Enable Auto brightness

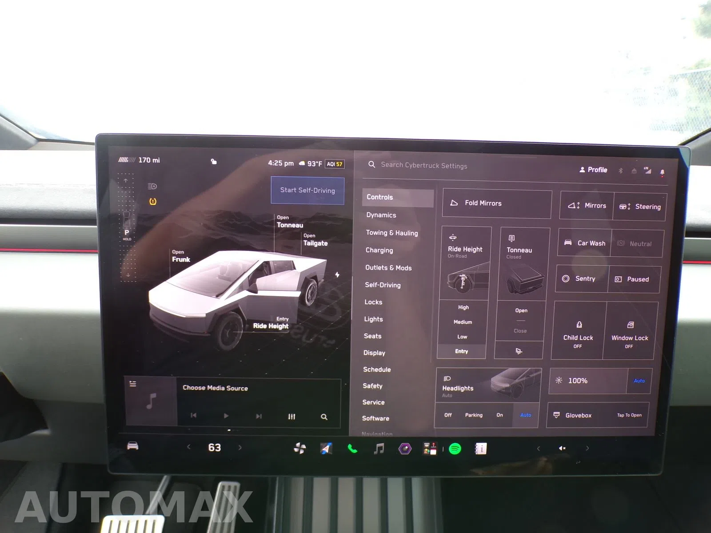(639, 381)
